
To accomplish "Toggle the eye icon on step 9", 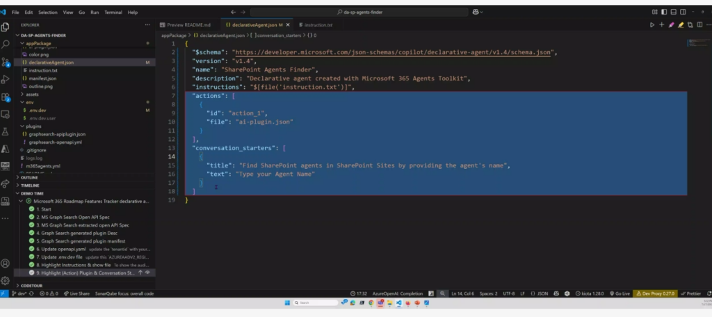I will (x=147, y=273).
